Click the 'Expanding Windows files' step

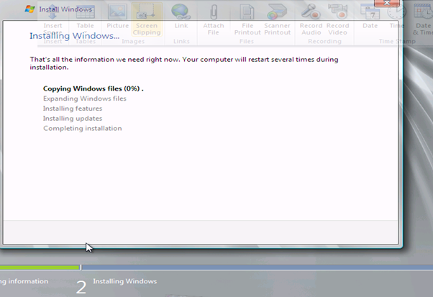coord(84,99)
